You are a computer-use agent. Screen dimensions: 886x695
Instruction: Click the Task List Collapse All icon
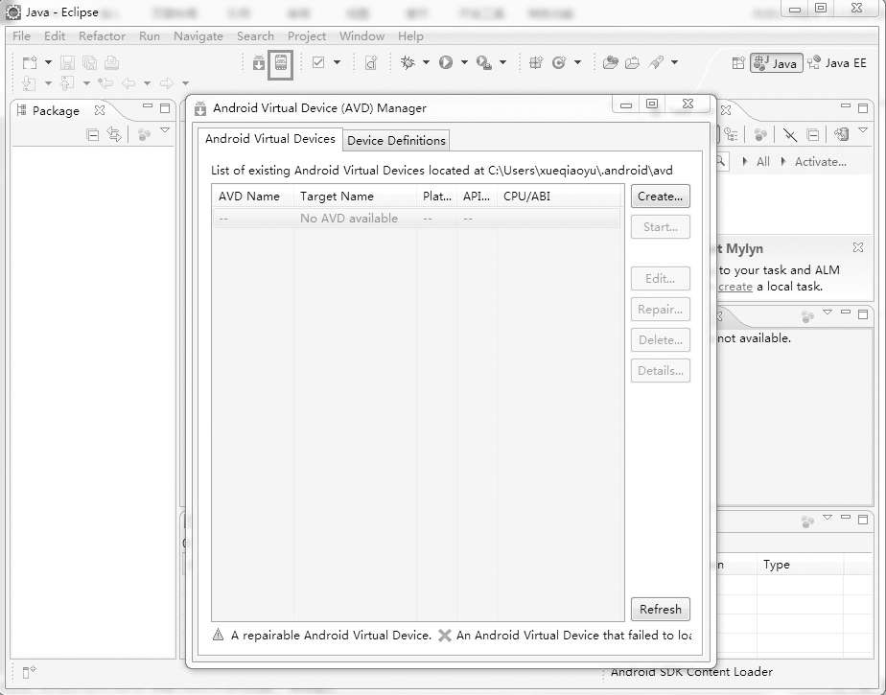[x=812, y=134]
